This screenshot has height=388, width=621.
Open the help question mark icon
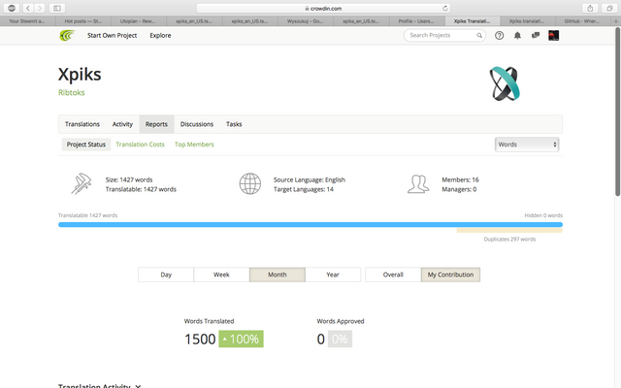click(x=499, y=35)
